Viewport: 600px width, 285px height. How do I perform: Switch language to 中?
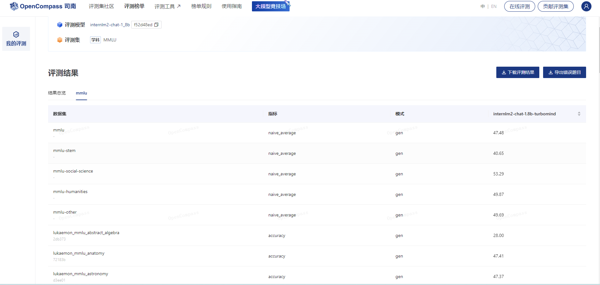click(482, 6)
